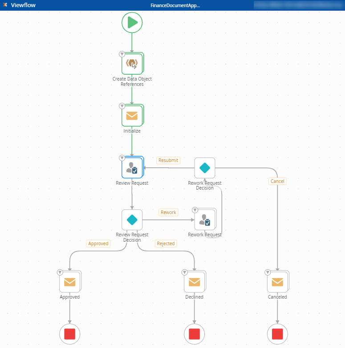Click the Rejected outcome label
Viewport: 345px width, 348px height.
pos(166,243)
